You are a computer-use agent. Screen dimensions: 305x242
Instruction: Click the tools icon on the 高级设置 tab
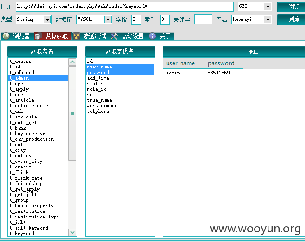(x=114, y=37)
